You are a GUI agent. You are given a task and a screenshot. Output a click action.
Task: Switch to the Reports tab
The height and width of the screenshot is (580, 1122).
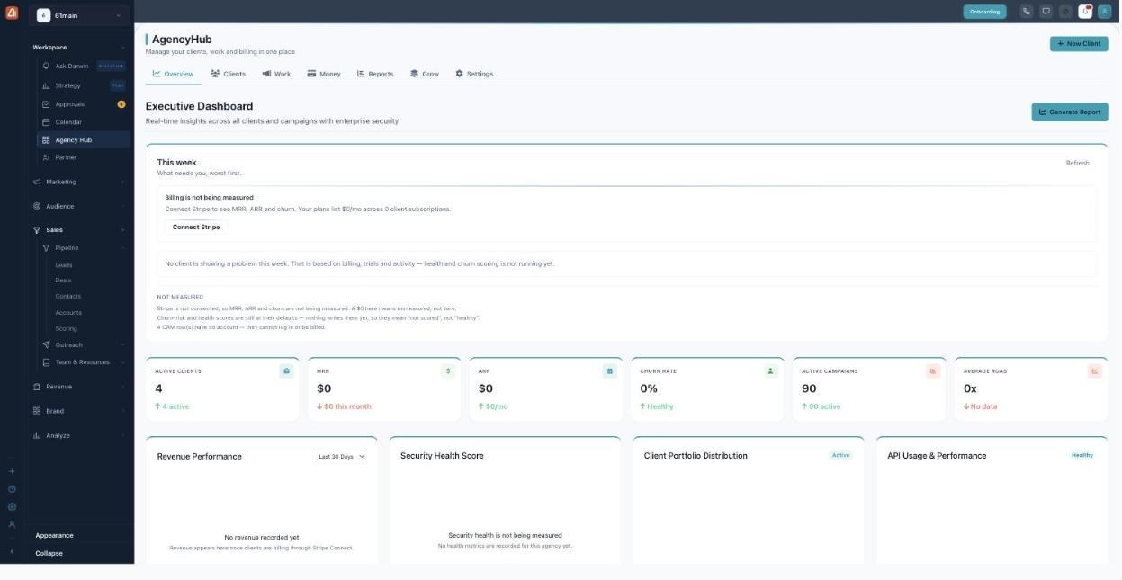coord(375,74)
